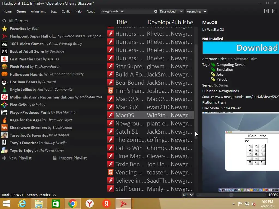279x209 pixels.
Task: Click the New Playlist button
Action: pos(17,158)
